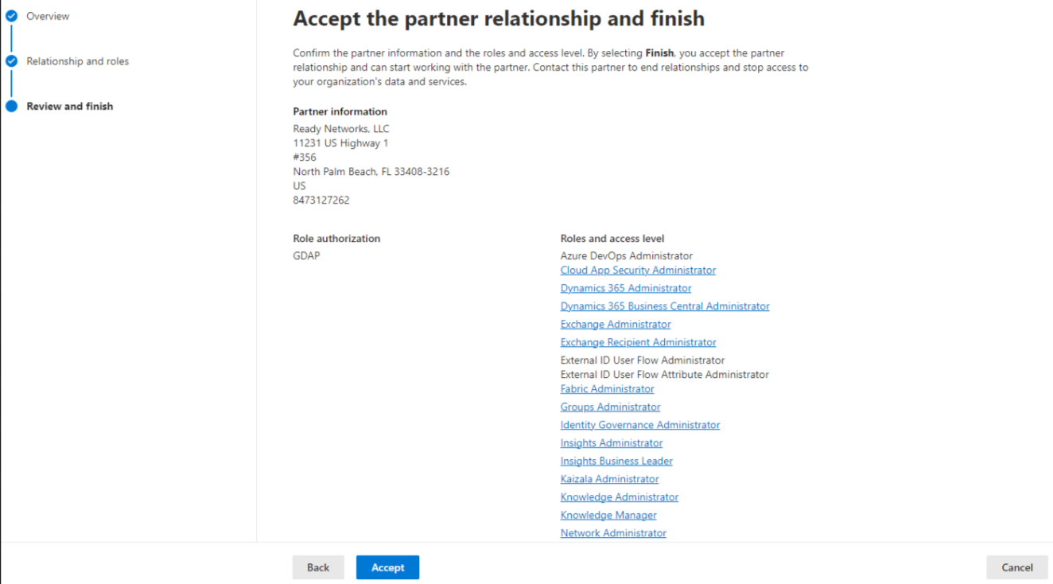Open the Exchange Recipient Administrator link
1053x584 pixels.
point(638,342)
